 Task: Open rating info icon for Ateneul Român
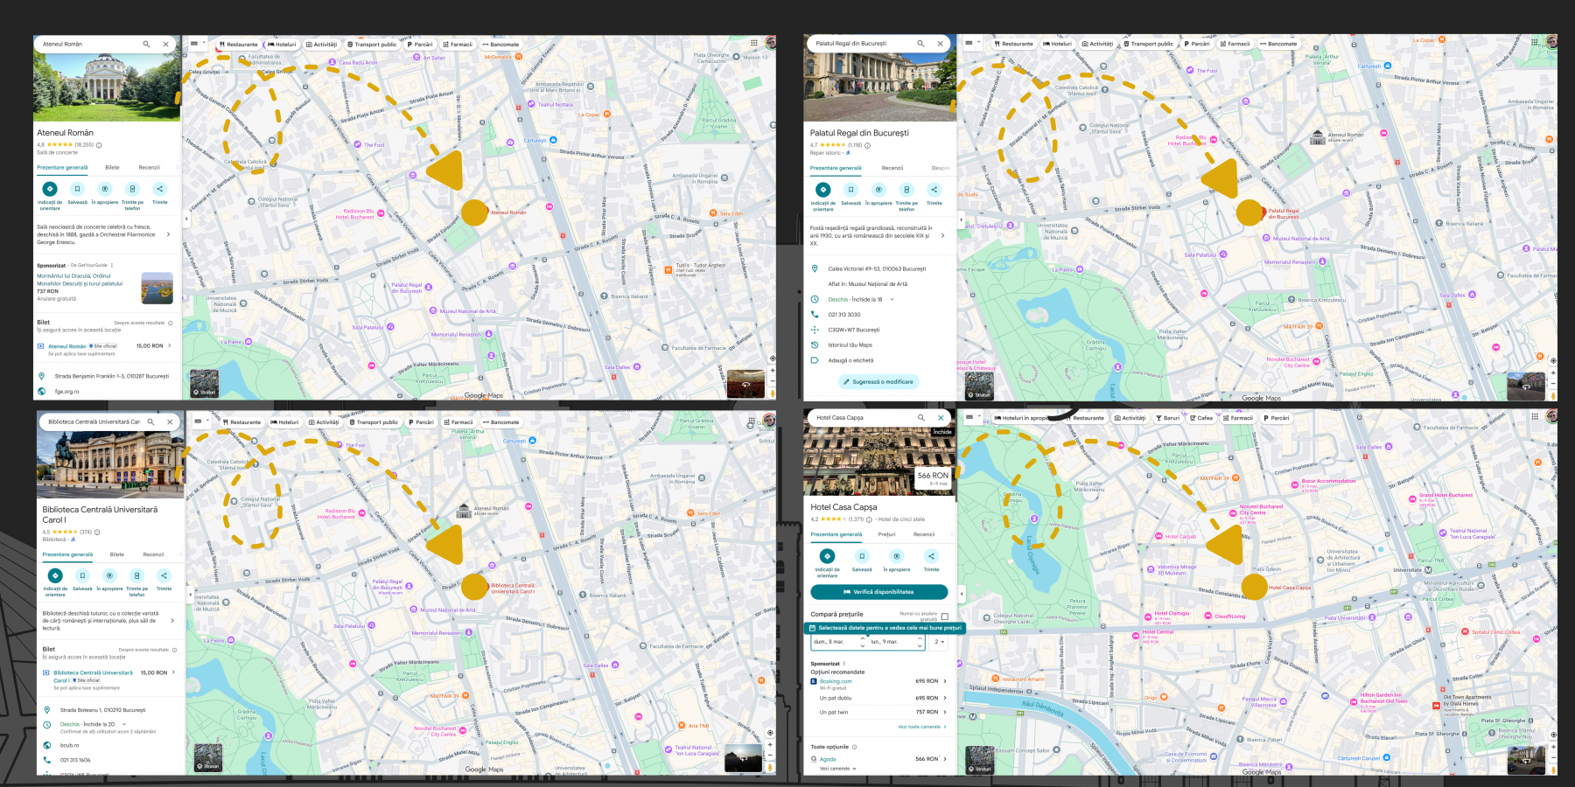click(99, 145)
